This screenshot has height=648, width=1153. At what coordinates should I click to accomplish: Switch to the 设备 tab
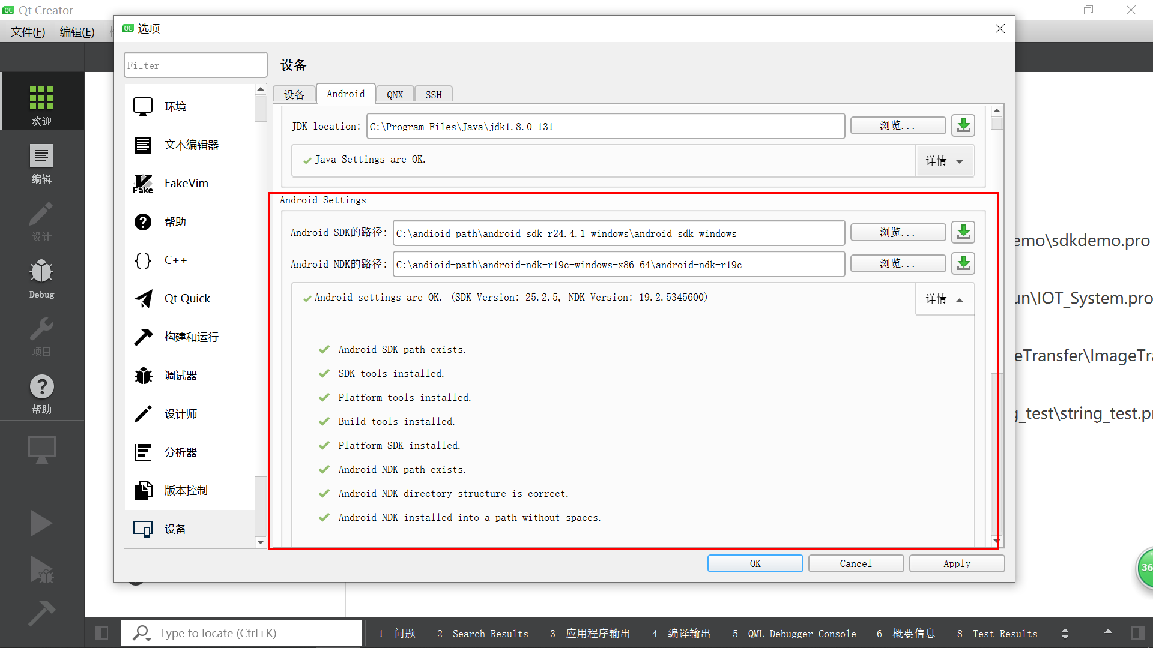point(294,95)
